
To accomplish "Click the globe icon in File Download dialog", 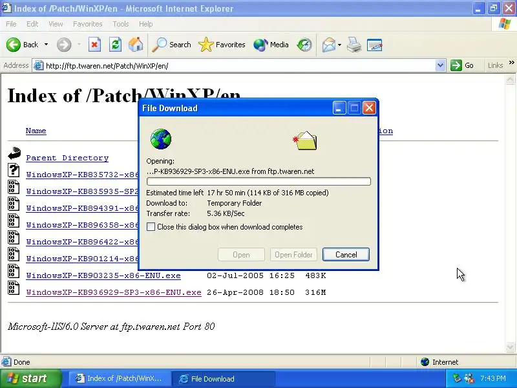I will click(x=161, y=139).
